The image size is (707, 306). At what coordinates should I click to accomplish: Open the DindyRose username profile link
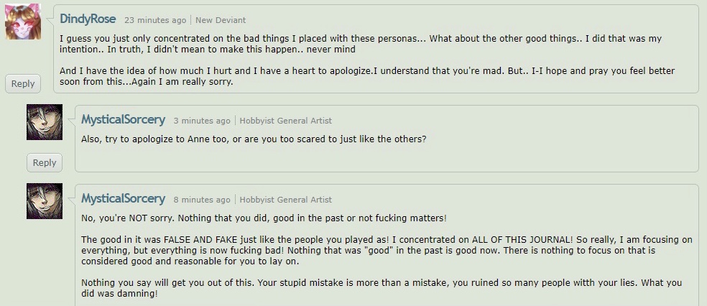tap(88, 19)
